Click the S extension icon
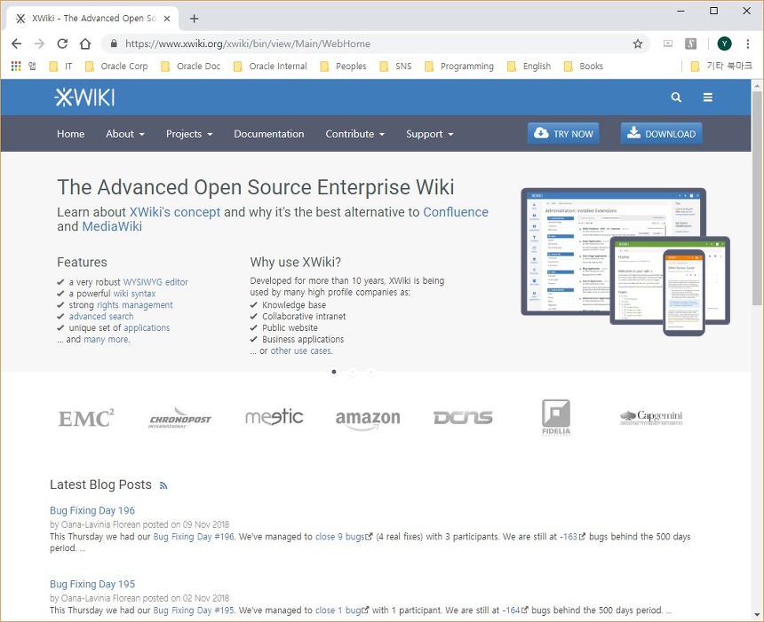 click(690, 43)
